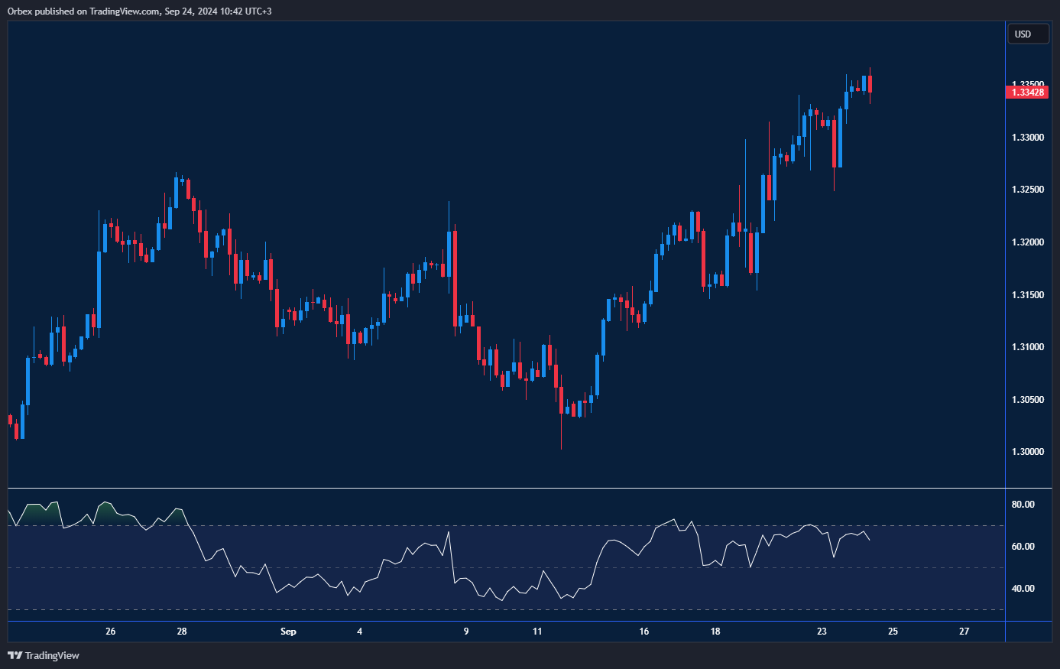Click the separator between price and RSI panes
Screen dimensions: 1060x669
coord(504,488)
